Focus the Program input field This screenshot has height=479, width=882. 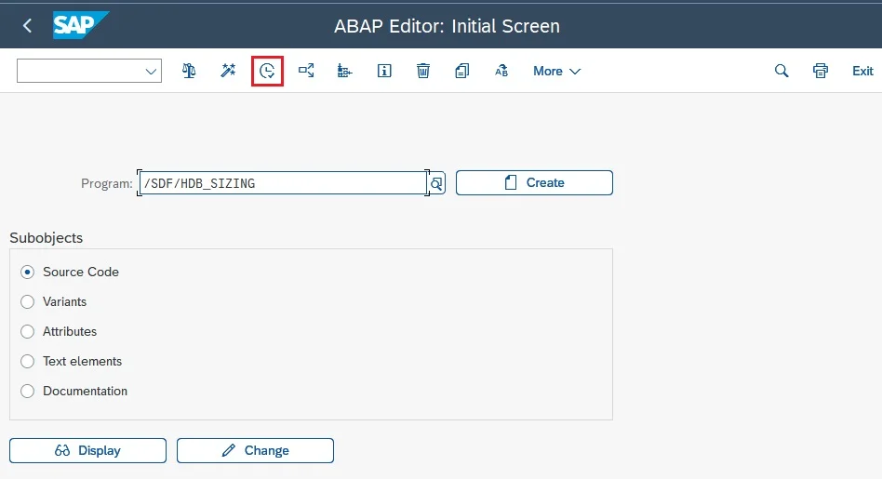283,182
